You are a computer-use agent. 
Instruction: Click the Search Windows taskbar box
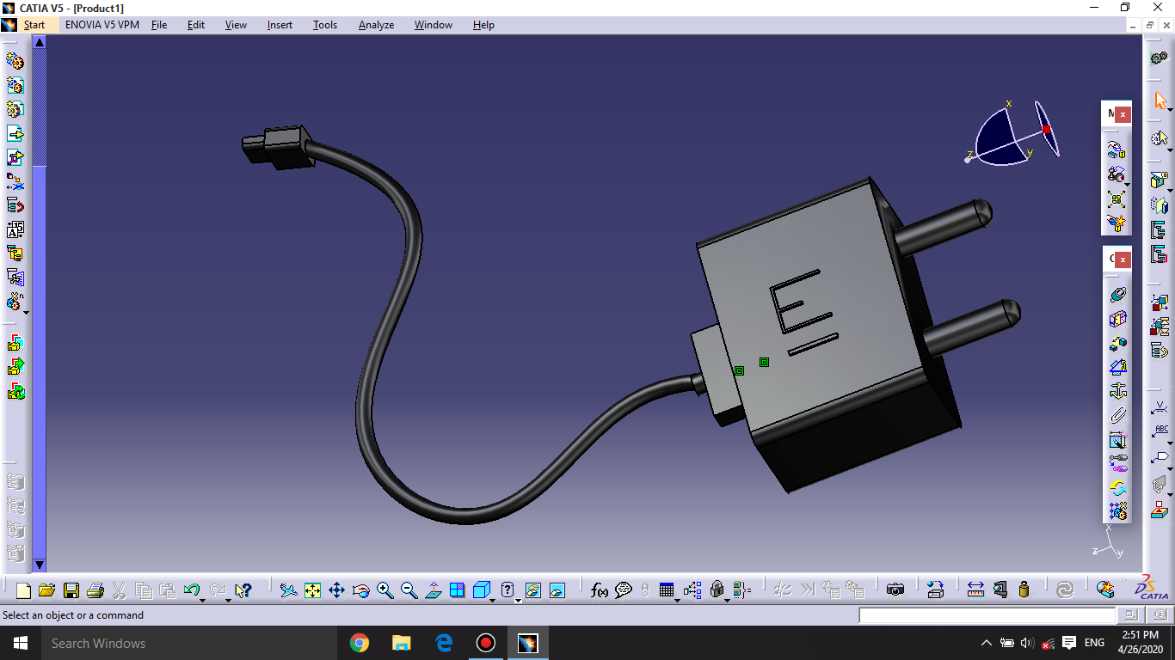[x=188, y=643]
